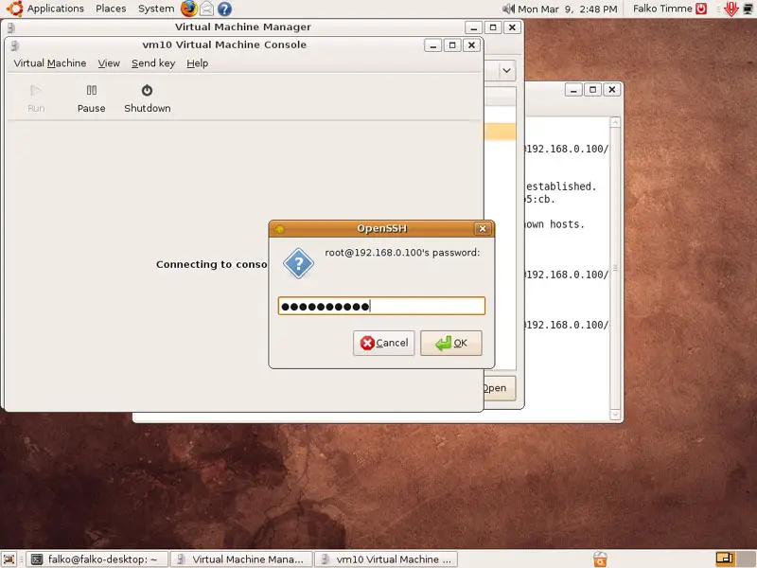Close the terminal window behind
757x568 pixels.
[611, 90]
